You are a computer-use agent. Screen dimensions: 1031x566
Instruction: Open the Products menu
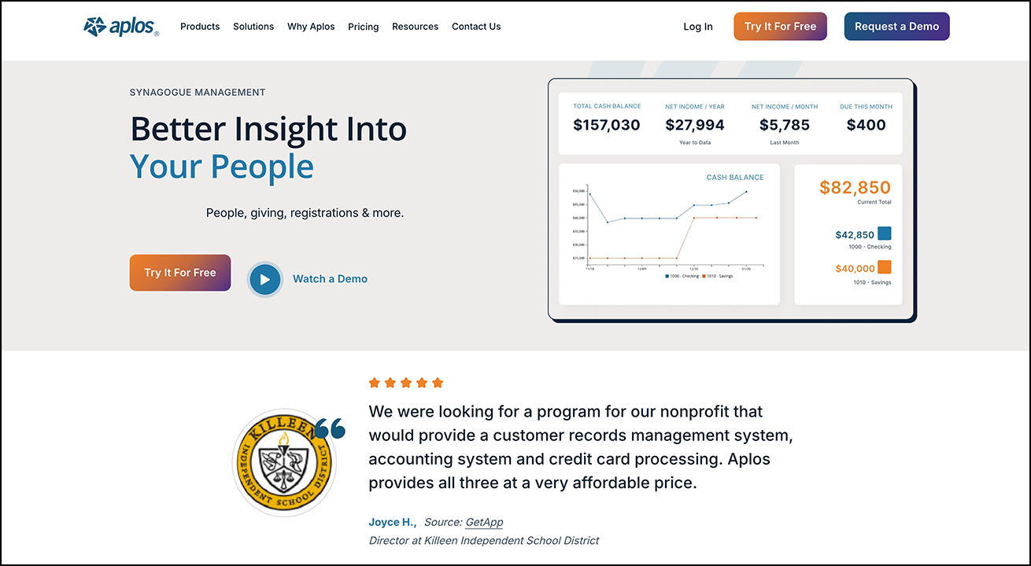coord(200,26)
